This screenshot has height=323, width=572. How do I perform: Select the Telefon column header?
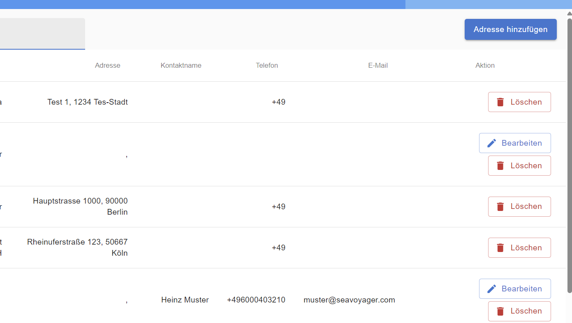tap(267, 66)
